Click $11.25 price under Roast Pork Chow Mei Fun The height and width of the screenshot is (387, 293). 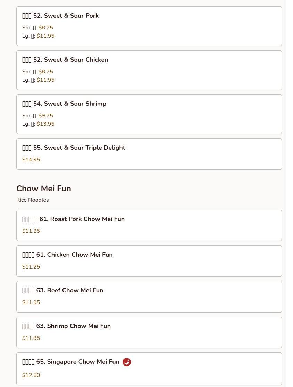pos(31,231)
